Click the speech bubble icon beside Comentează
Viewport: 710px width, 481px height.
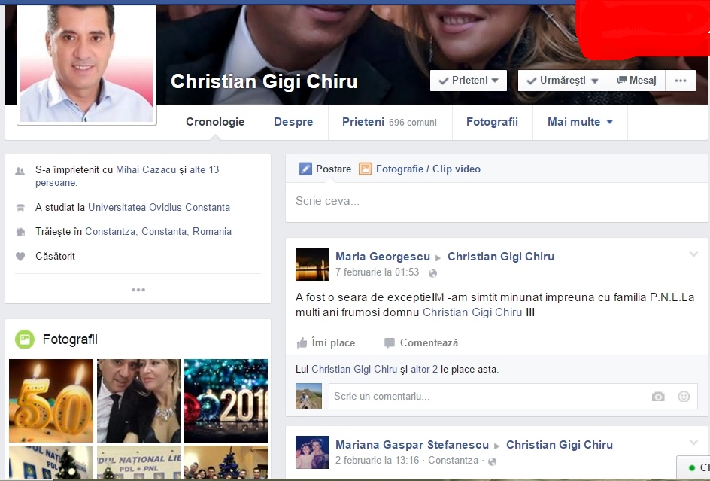[389, 342]
